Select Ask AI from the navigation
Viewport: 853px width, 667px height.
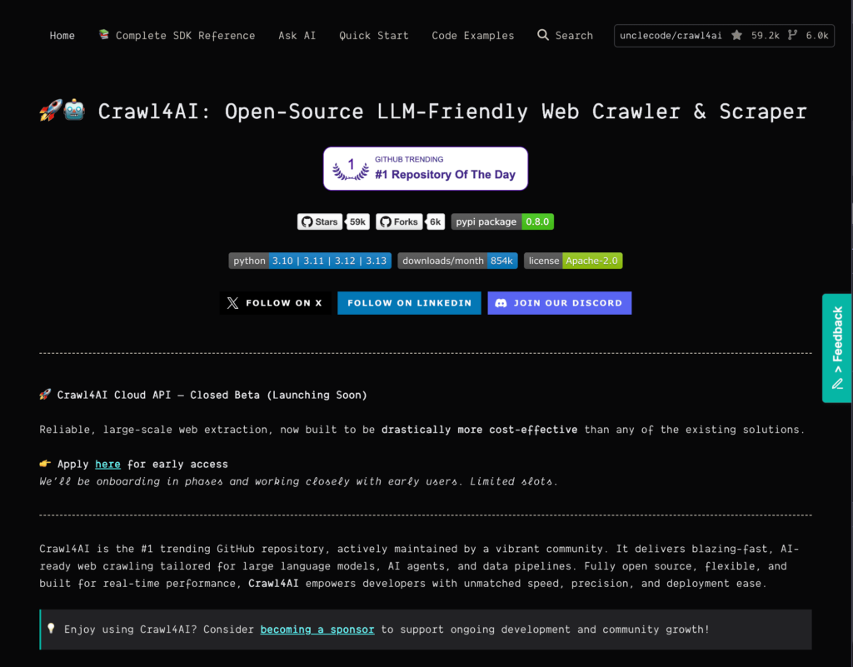(297, 35)
